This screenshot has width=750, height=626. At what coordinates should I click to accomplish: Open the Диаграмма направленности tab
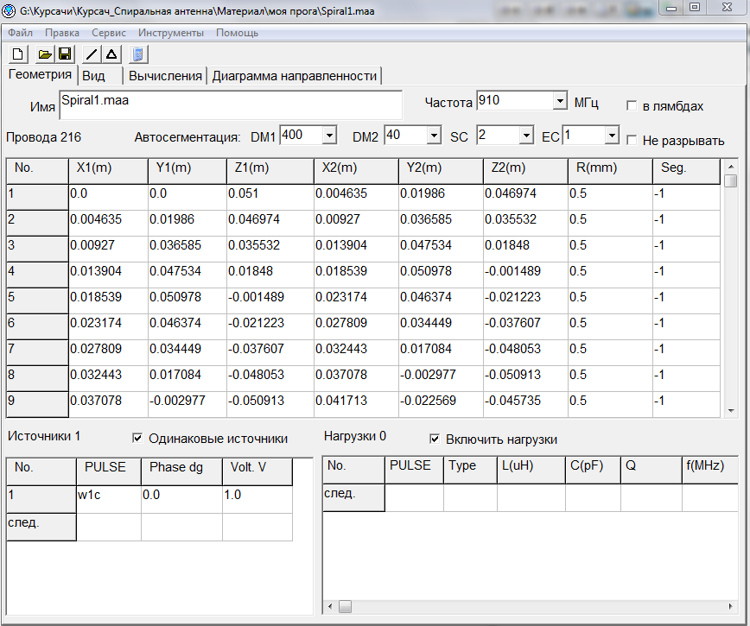coord(295,76)
